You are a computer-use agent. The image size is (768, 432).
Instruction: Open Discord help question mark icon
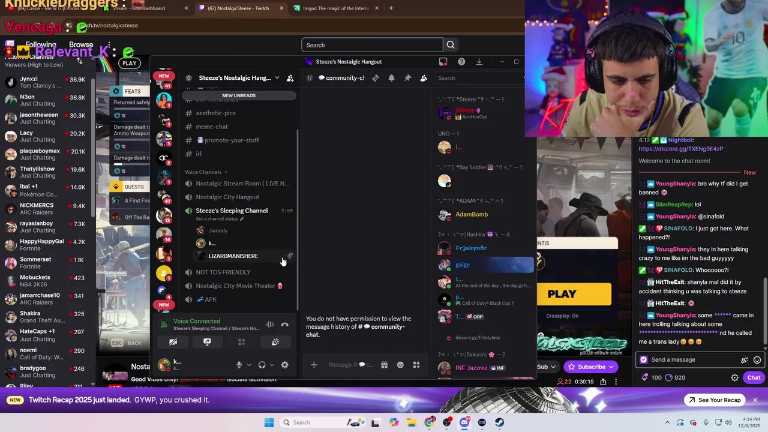click(x=461, y=62)
